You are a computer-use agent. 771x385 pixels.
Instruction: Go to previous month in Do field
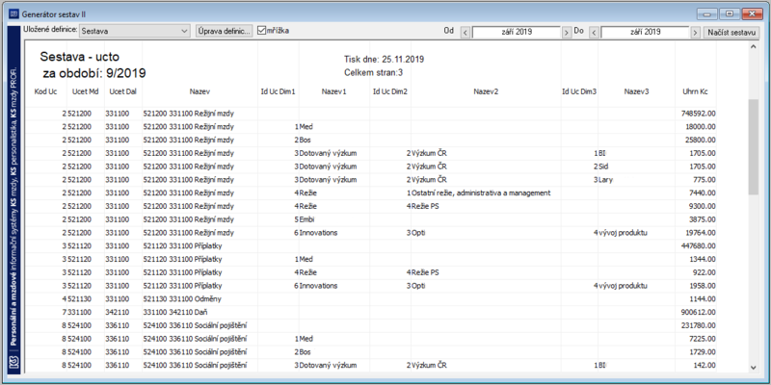[594, 32]
